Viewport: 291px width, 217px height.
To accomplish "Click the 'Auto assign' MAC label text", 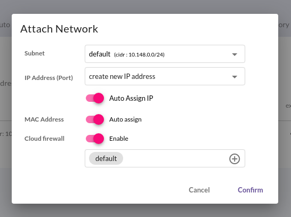I will pyautogui.click(x=125, y=119).
